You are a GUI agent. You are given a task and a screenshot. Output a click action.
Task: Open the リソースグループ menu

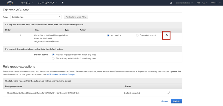(47, 3)
